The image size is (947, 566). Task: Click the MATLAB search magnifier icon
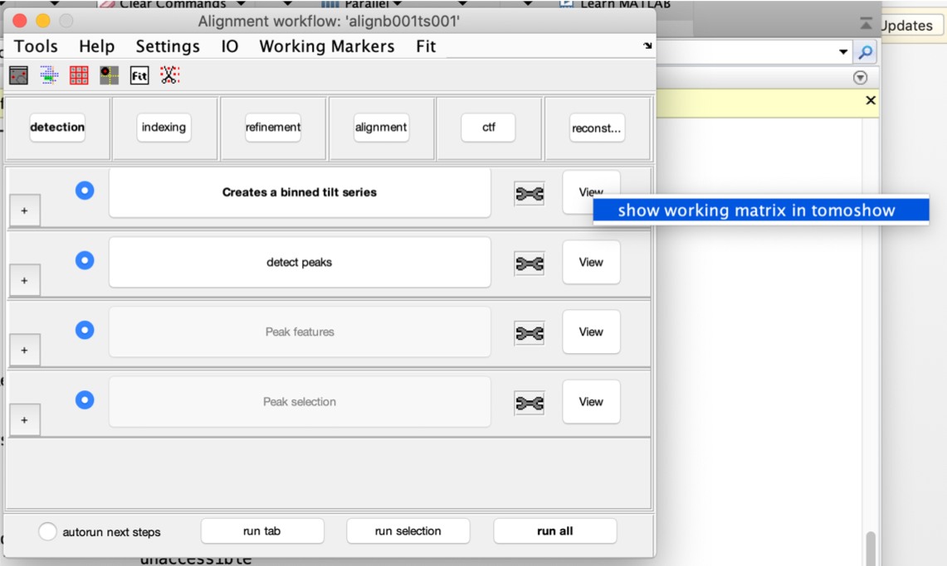[x=865, y=52]
